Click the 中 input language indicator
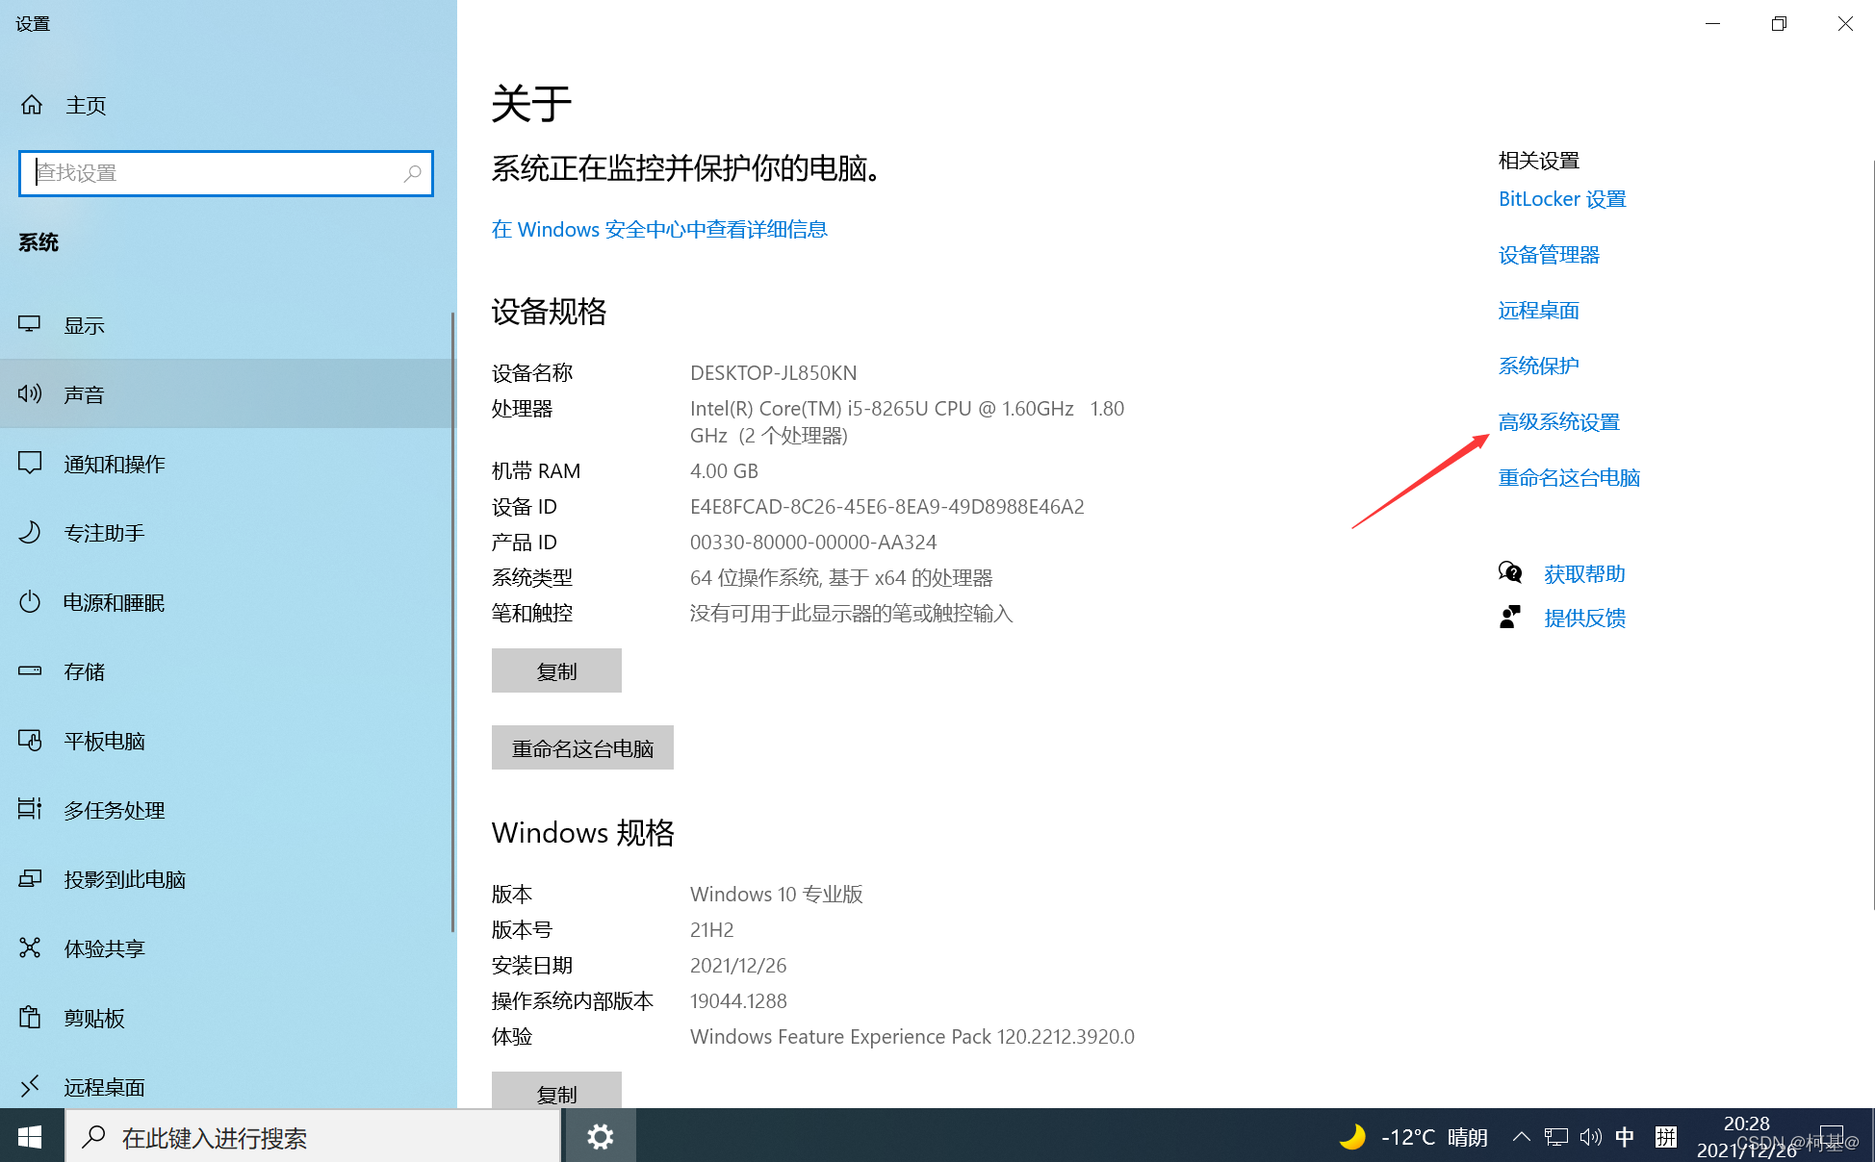 point(1625,1137)
